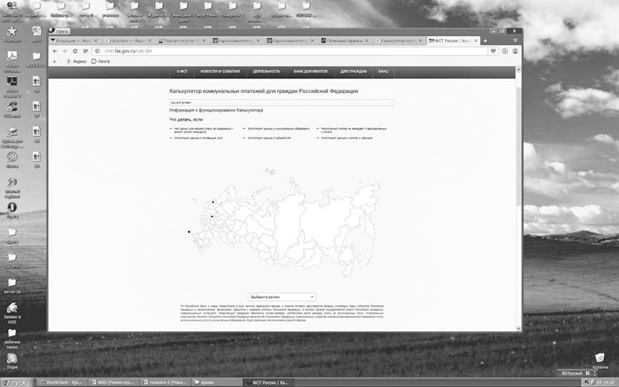
Task: Select ДЛЯ ГРАЖДАН in site navigation
Action: click(353, 72)
